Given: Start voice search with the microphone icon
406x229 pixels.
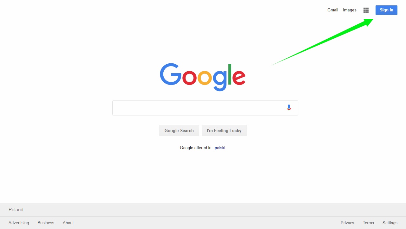Looking at the screenshot, I should tap(289, 108).
